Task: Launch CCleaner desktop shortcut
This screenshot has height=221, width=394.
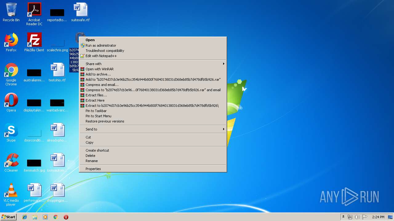Action: pos(11,163)
